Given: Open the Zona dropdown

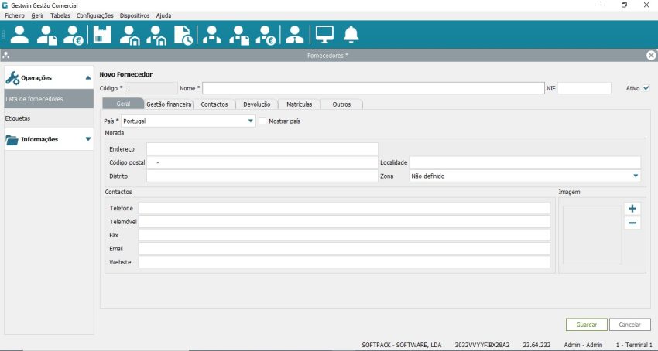Looking at the screenshot, I should (x=635, y=176).
